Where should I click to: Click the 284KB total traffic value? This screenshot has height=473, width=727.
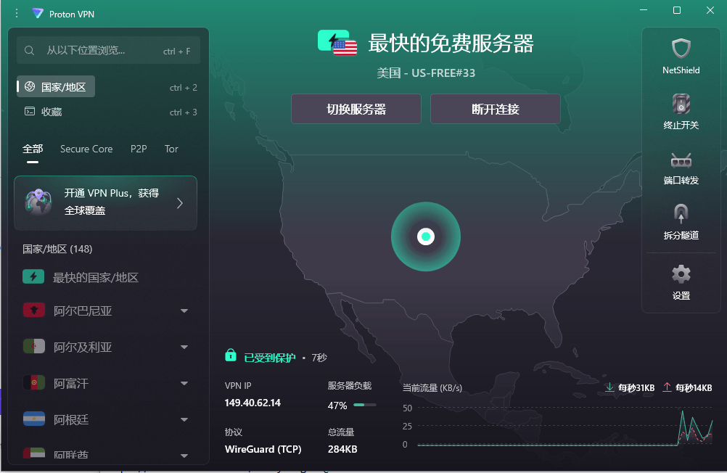click(x=342, y=449)
